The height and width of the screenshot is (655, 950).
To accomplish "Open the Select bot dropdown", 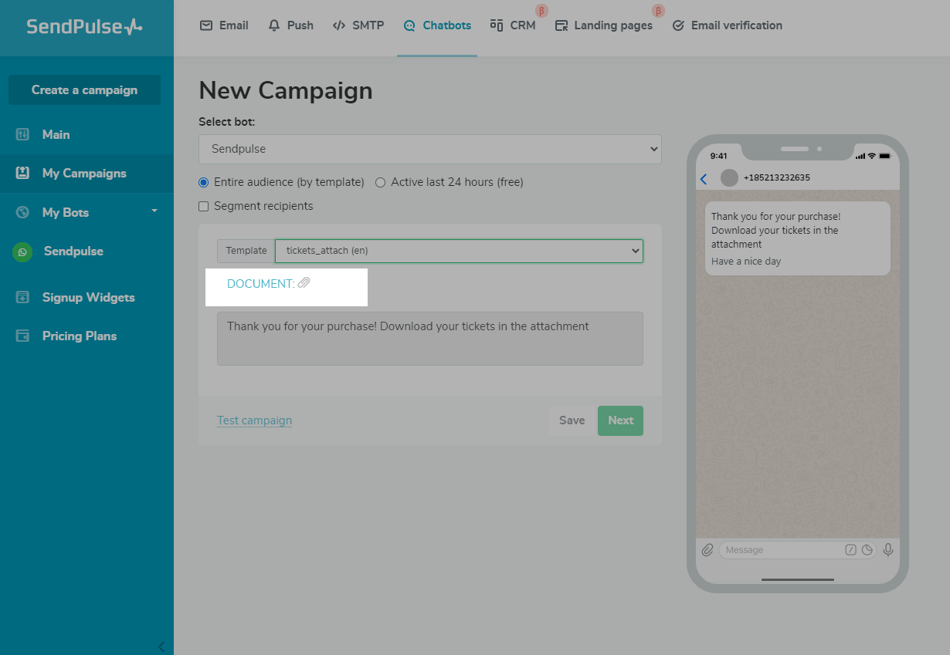I will pyautogui.click(x=429, y=149).
